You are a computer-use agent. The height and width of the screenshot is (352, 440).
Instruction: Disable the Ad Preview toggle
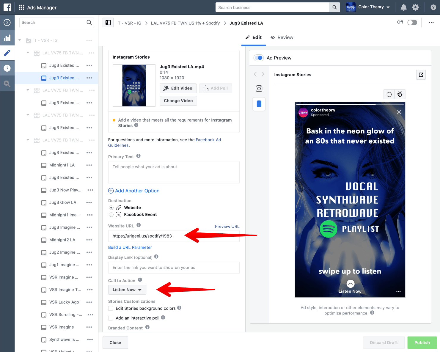tap(258, 58)
